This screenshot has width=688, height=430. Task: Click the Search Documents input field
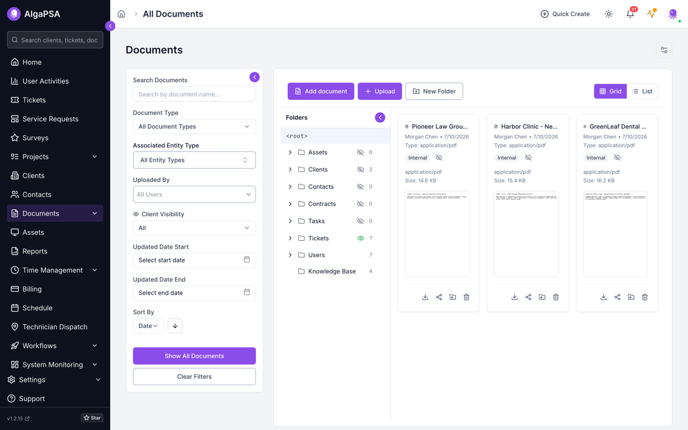194,94
